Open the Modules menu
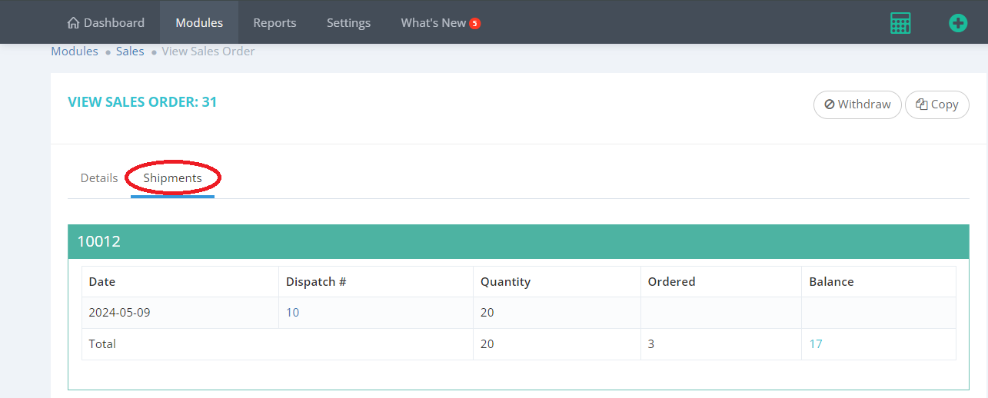Screen dimensions: 988x398 [x=199, y=23]
